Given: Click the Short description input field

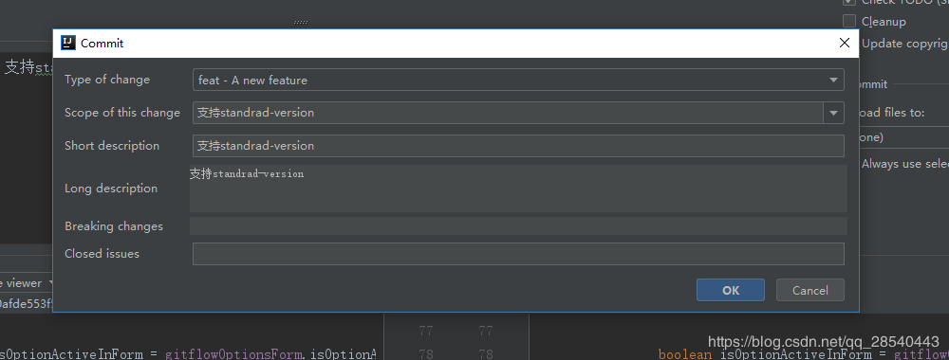Looking at the screenshot, I should pos(518,146).
